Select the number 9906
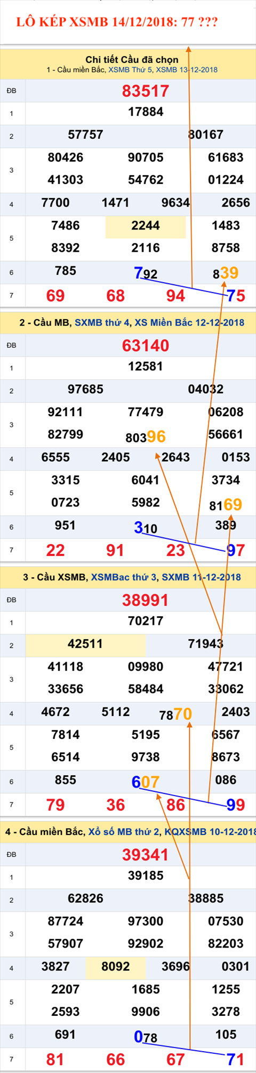 coord(146,1012)
